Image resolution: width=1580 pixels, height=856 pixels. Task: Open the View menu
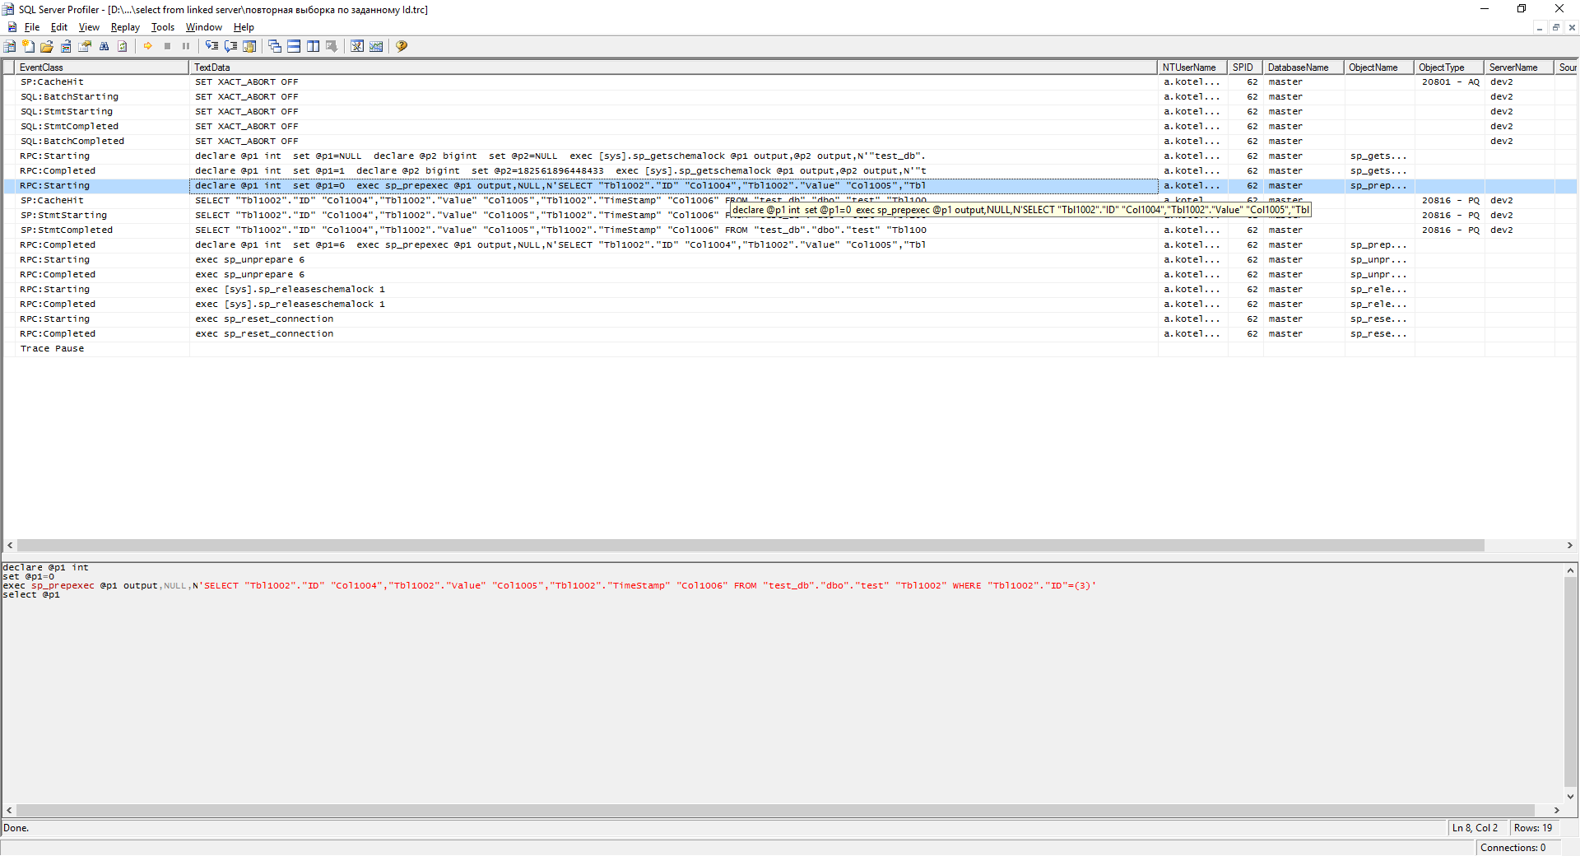click(89, 27)
